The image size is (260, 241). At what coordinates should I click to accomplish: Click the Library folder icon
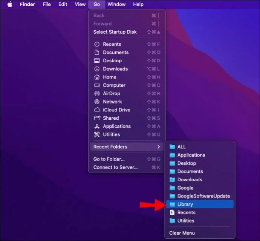click(172, 204)
